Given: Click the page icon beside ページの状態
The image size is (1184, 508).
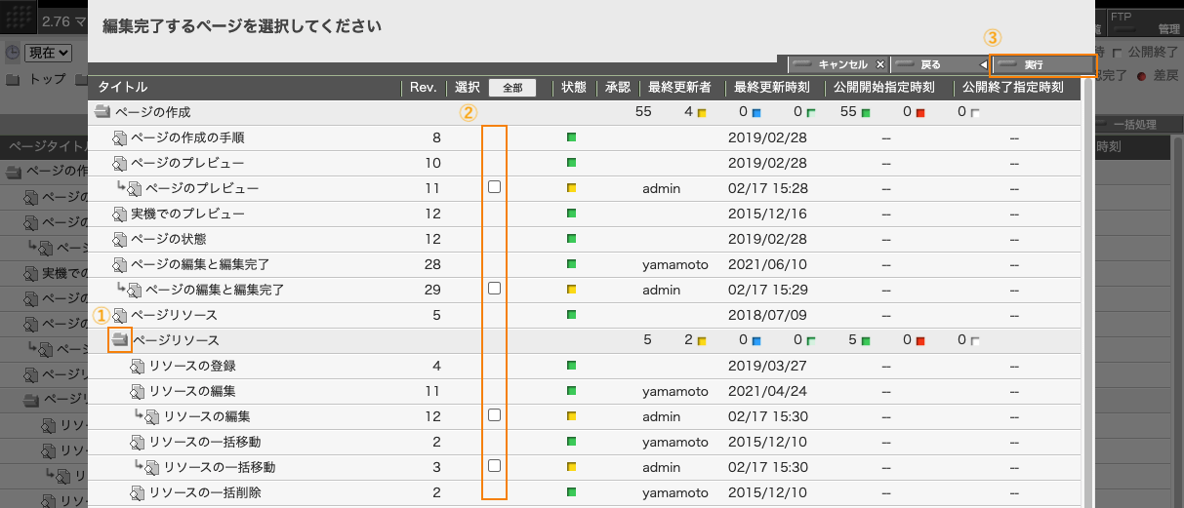Looking at the screenshot, I should click(x=120, y=239).
